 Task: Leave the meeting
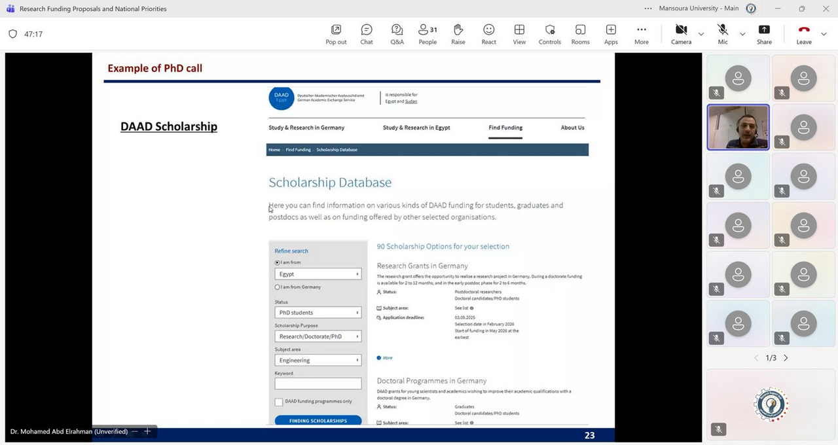[804, 34]
